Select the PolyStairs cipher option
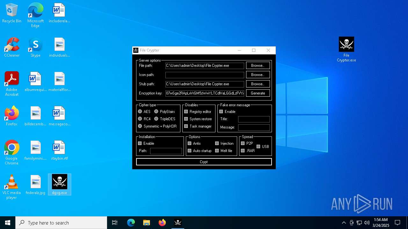Viewport: 408px width, 229px height. click(156, 112)
